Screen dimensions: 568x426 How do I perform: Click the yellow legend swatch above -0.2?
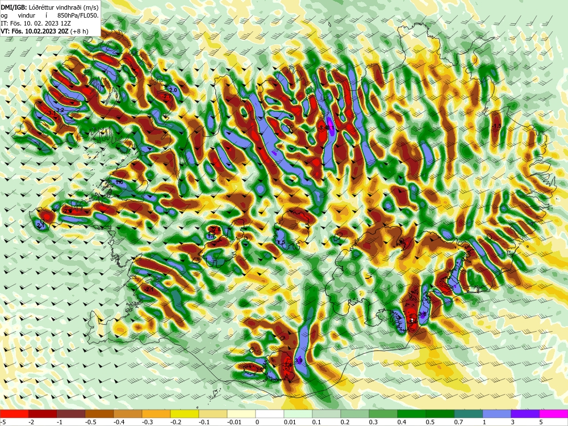(x=185, y=414)
